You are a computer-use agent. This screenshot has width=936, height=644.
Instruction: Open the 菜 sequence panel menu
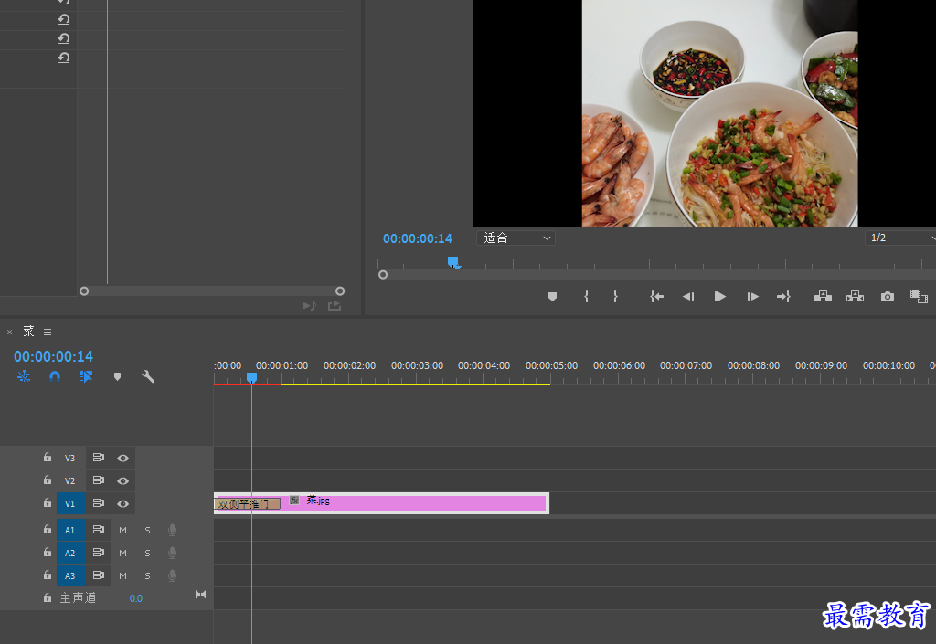coord(48,333)
